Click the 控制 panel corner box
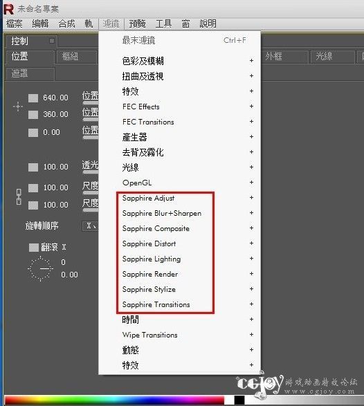Viewport: 364px width, 406px height. 52,41
